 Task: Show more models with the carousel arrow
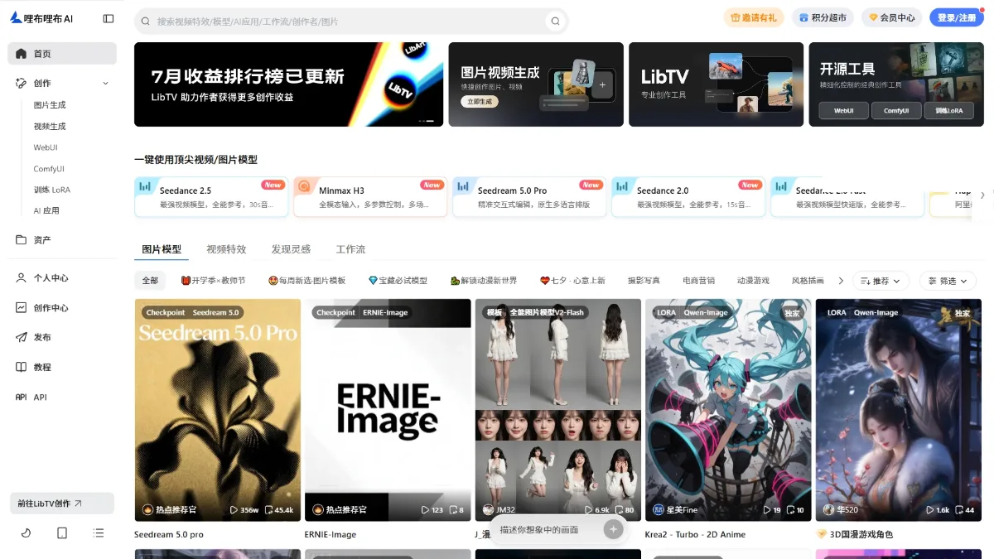982,195
